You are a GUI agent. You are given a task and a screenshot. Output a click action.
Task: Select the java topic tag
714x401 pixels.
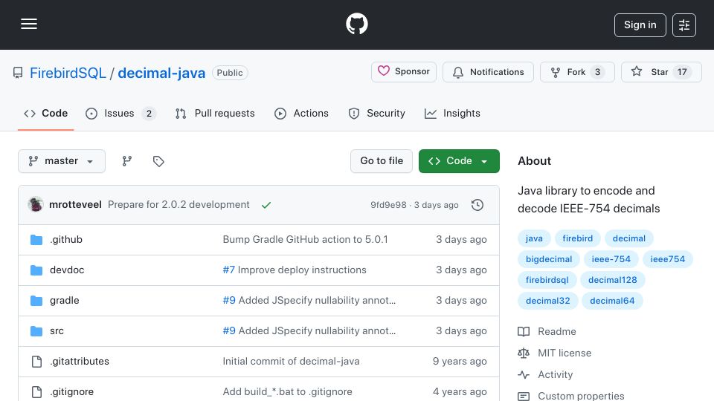[x=534, y=238]
